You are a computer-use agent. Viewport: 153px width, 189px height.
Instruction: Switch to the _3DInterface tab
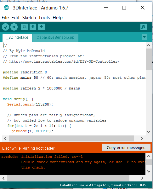pos(17,37)
